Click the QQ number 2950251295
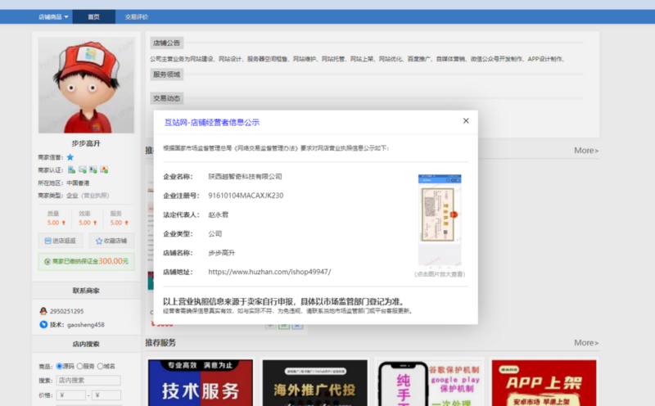 (67, 311)
